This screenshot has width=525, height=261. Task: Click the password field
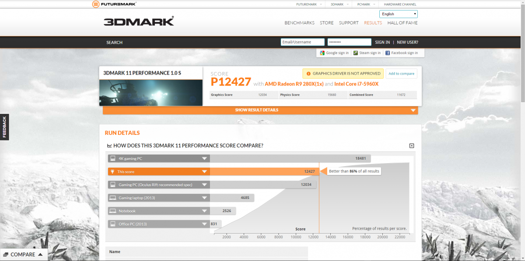(x=349, y=42)
